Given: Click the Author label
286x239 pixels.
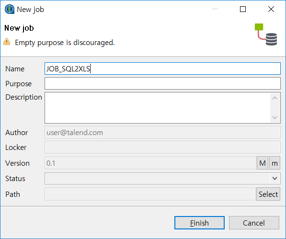Looking at the screenshot, I should pyautogui.click(x=16, y=133).
